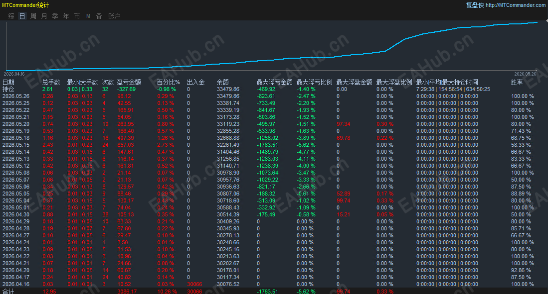This screenshot has width=548, height=294.
Task: Click the 总手数 column header
Action: coord(51,82)
